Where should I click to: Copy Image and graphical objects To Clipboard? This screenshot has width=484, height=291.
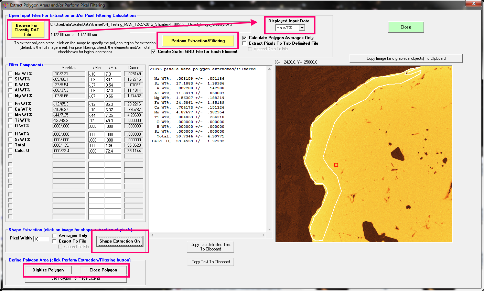tap(406, 58)
